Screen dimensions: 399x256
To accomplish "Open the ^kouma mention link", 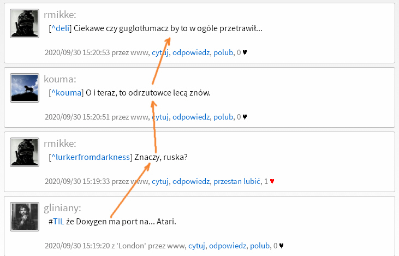I will [65, 93].
